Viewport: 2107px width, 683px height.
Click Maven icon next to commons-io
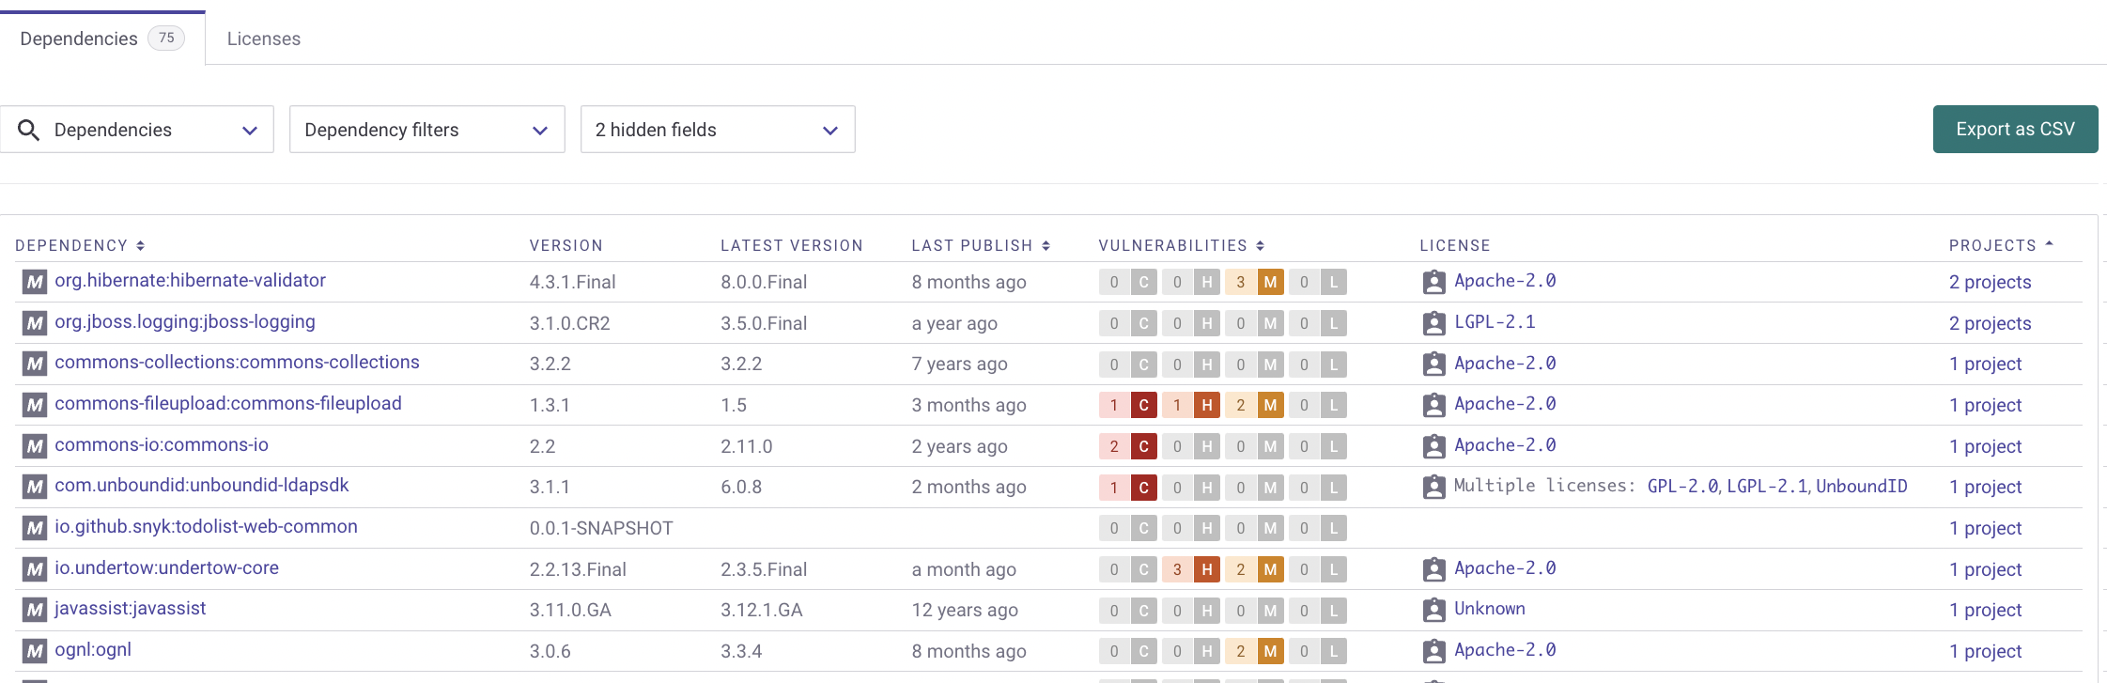(x=35, y=446)
